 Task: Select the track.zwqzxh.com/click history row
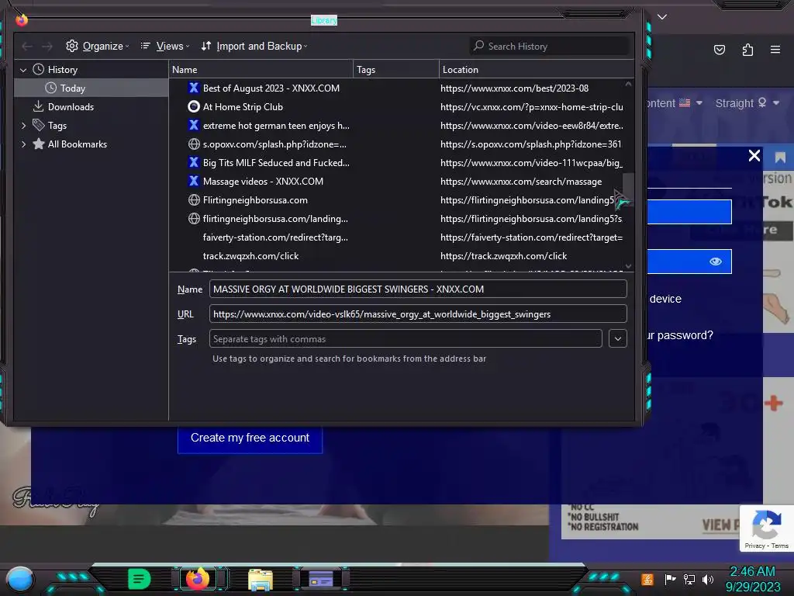click(x=396, y=256)
